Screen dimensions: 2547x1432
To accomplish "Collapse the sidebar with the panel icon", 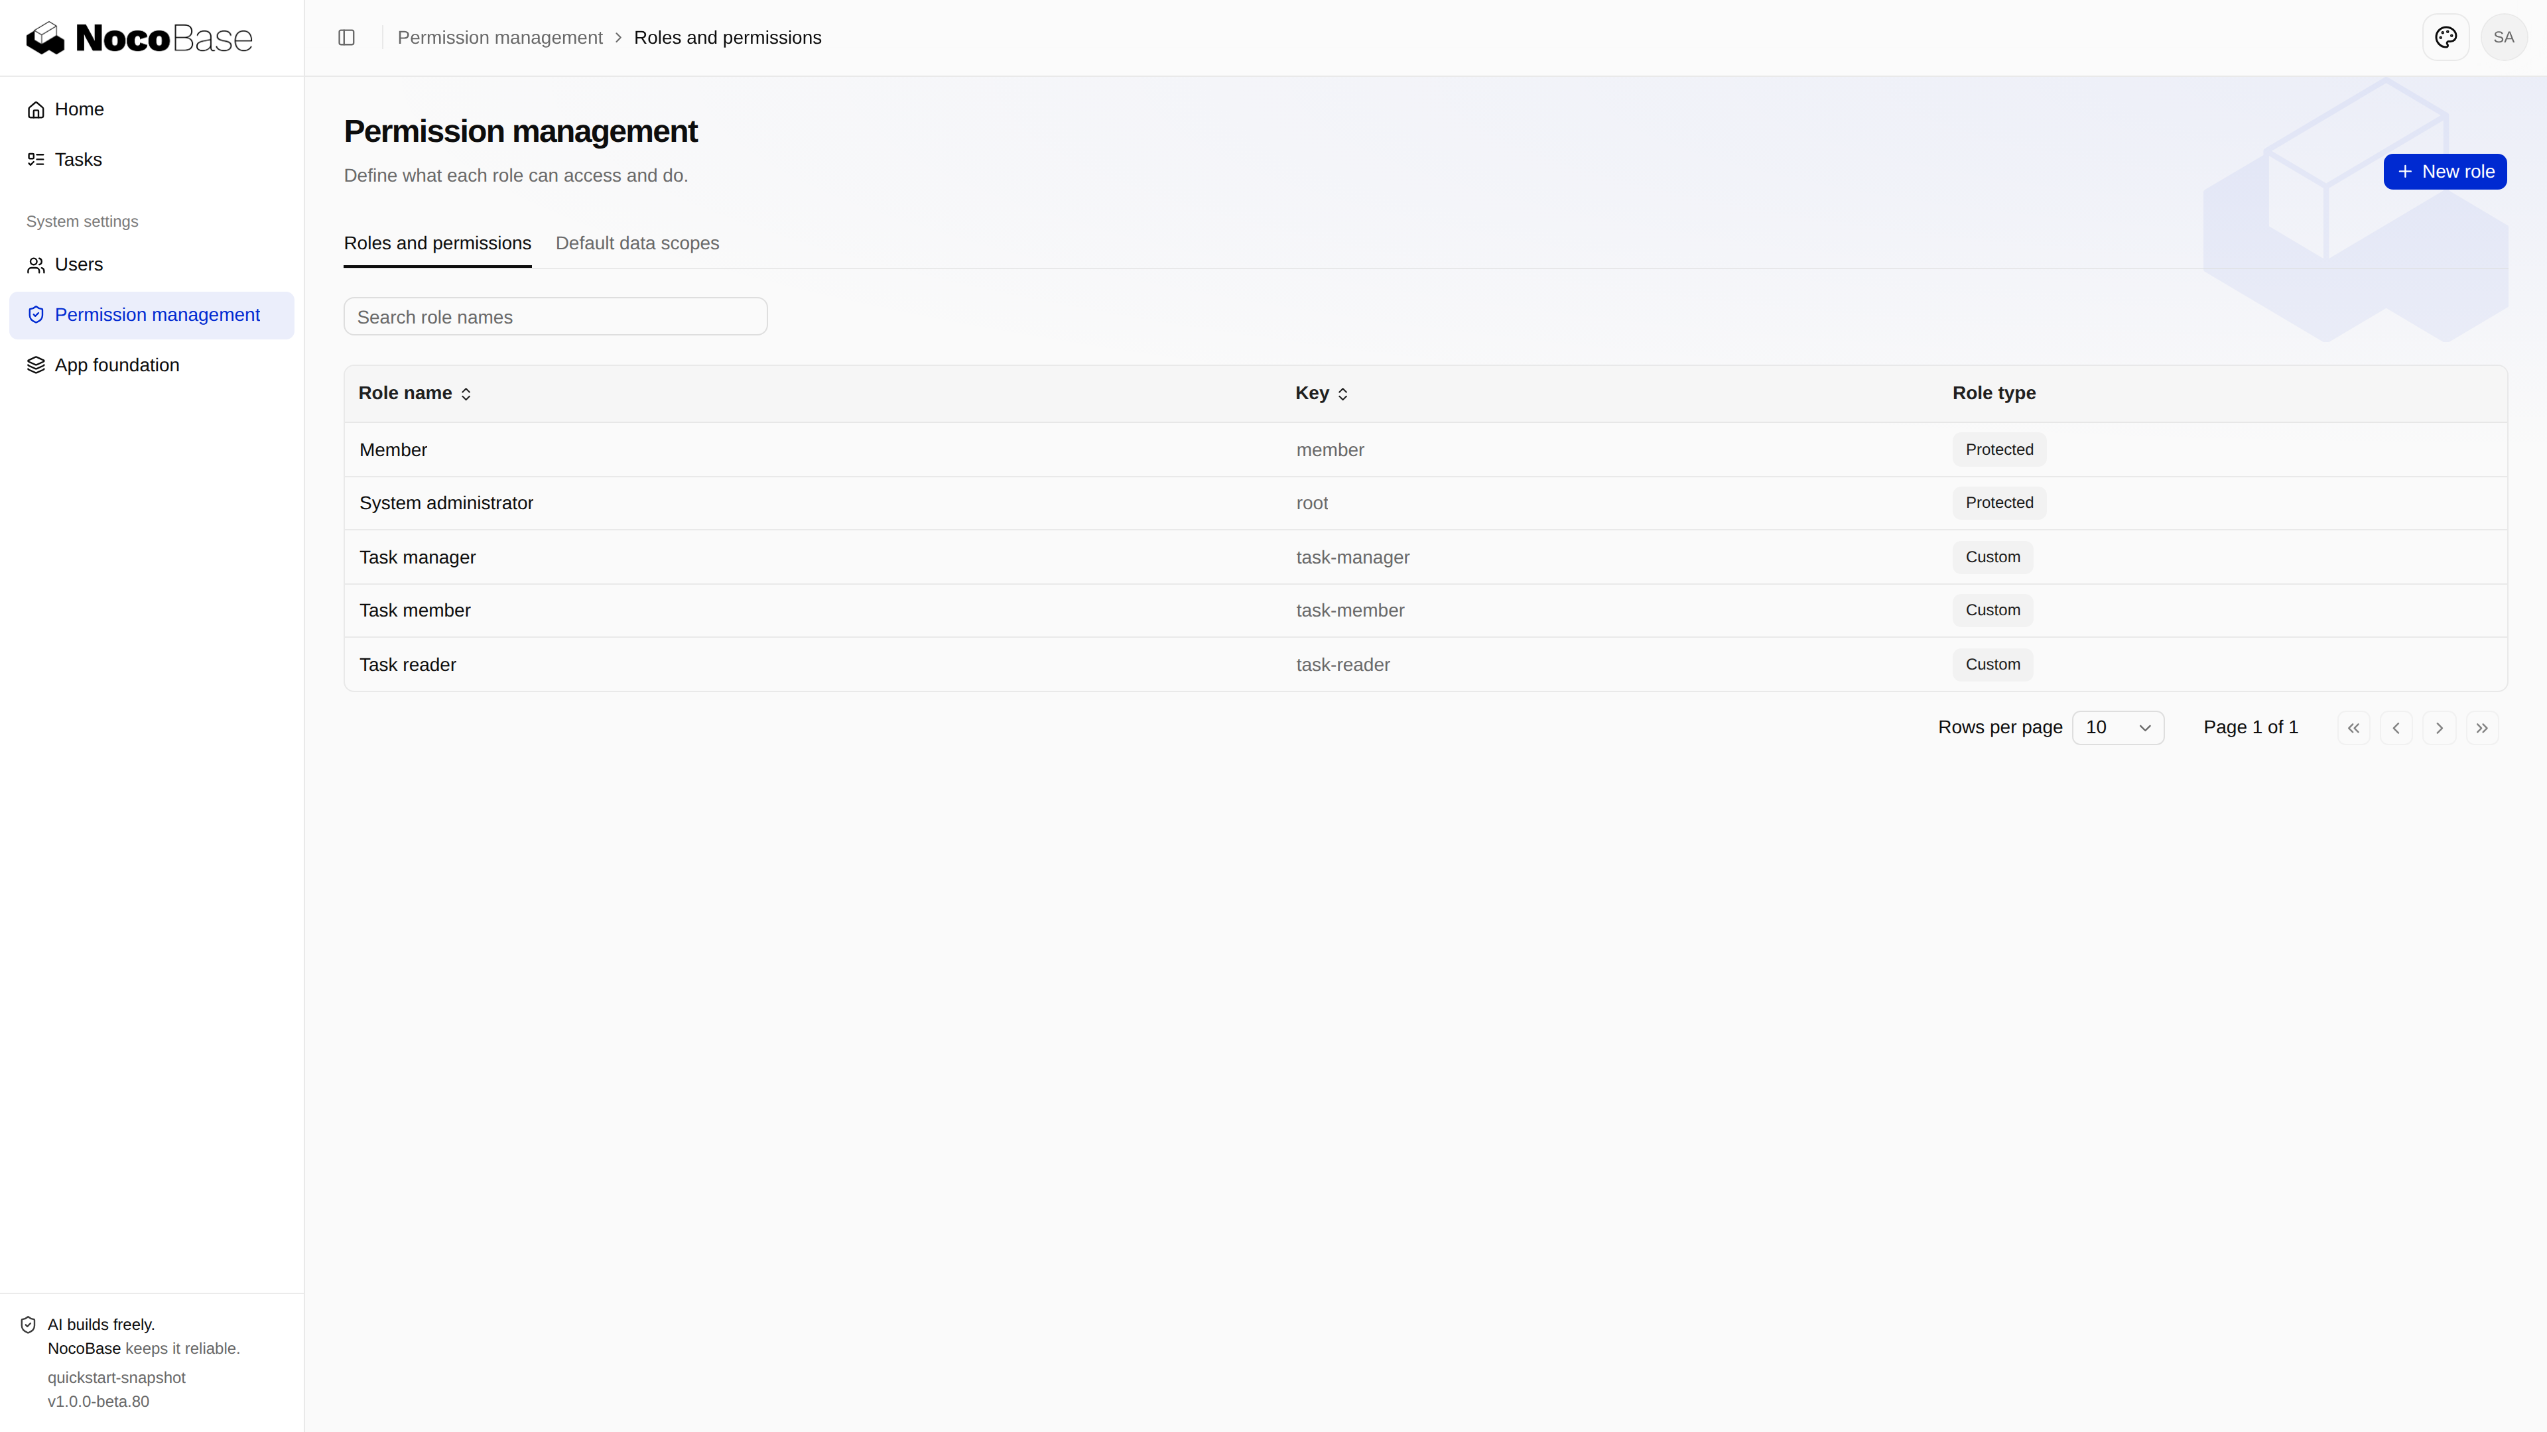I will tap(346, 38).
